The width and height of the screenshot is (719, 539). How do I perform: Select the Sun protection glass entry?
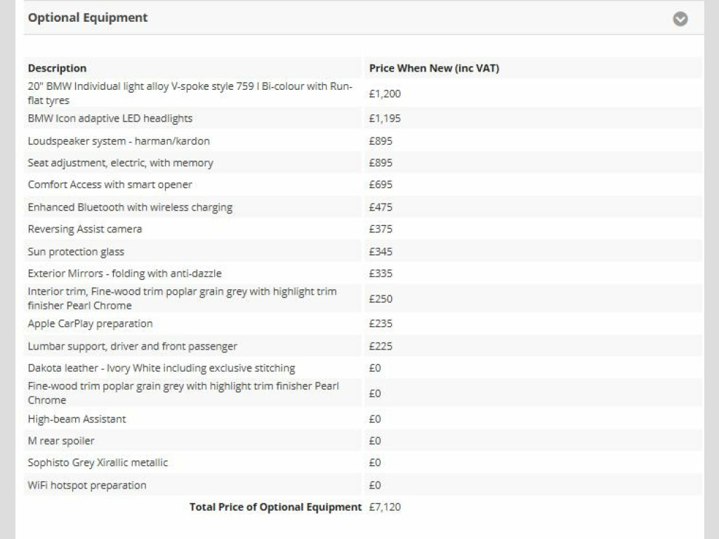click(x=76, y=251)
